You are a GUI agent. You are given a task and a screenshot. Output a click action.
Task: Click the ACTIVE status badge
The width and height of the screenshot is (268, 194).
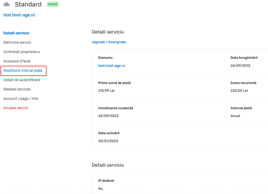coord(53,4)
